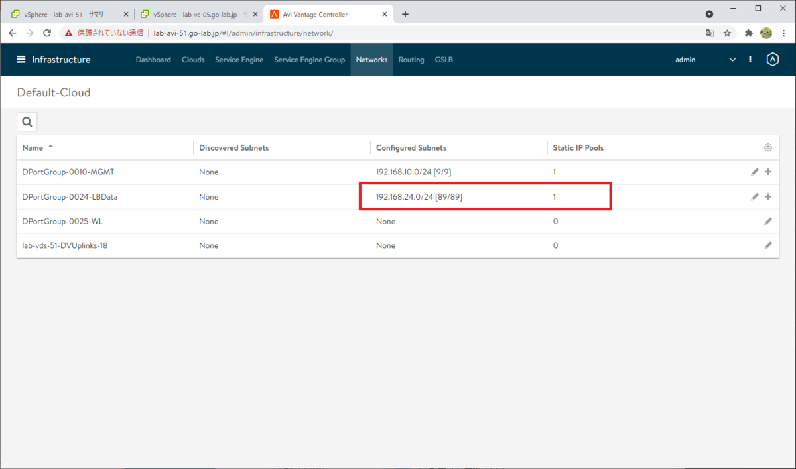Click the translate page icon
Viewport: 796px width, 469px height.
710,33
